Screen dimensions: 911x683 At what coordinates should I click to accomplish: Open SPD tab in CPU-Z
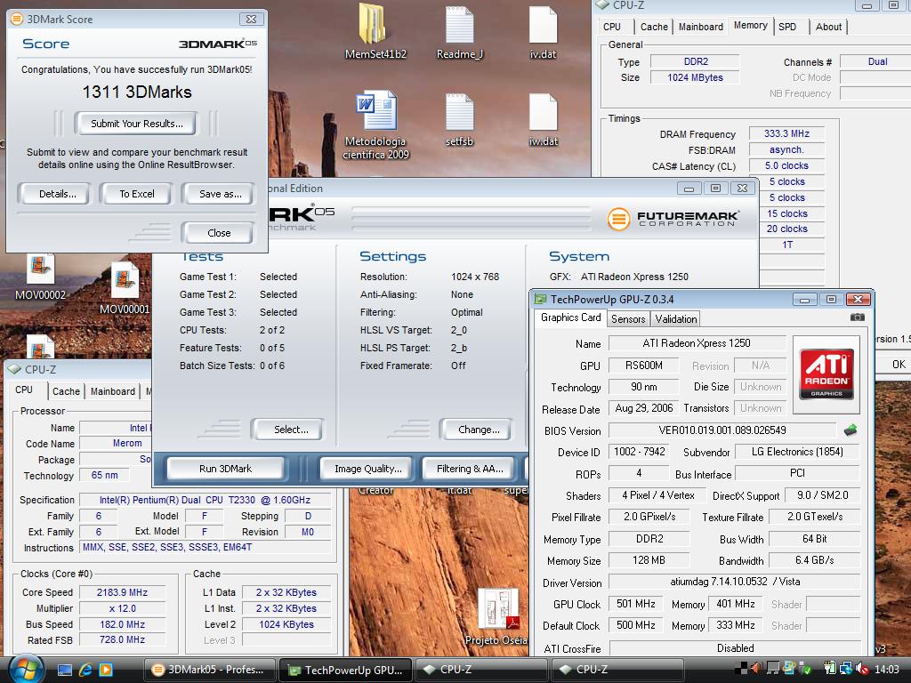point(787,27)
